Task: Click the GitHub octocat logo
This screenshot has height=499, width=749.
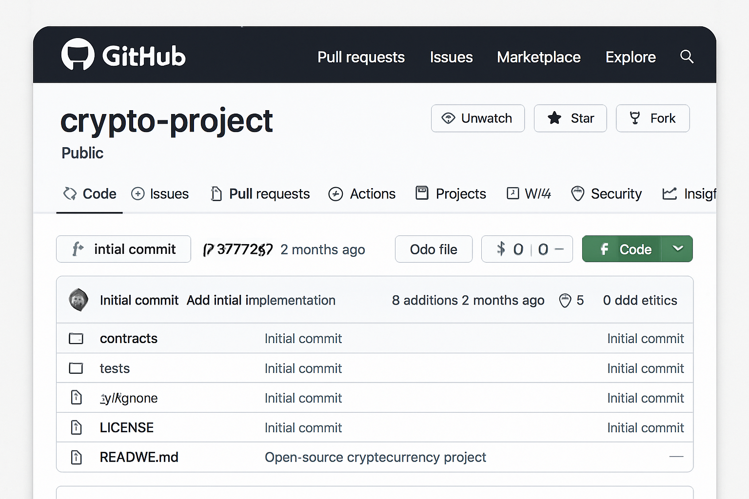Action: tap(79, 55)
